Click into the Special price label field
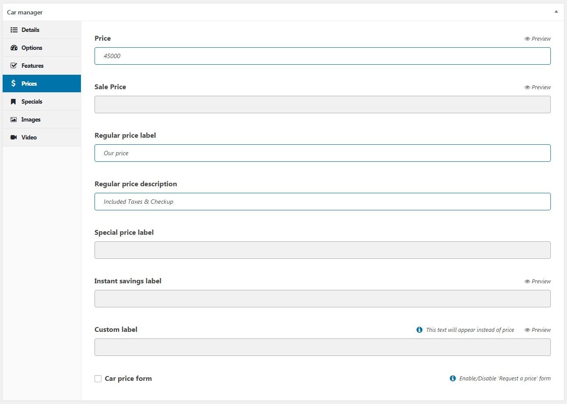 pos(322,250)
